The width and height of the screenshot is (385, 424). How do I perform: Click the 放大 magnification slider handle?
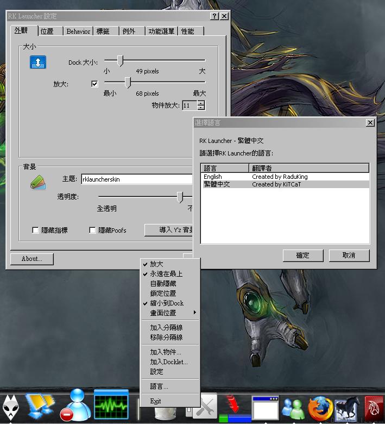[128, 83]
